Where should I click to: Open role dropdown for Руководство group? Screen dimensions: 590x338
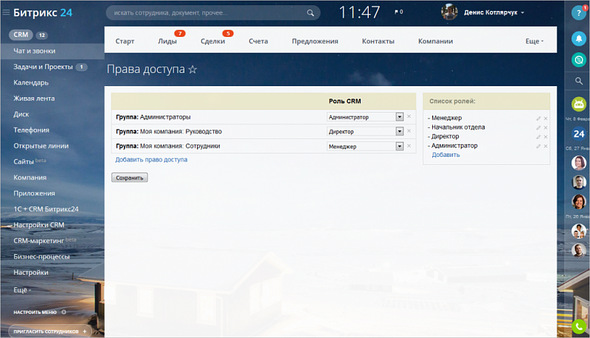tap(400, 132)
